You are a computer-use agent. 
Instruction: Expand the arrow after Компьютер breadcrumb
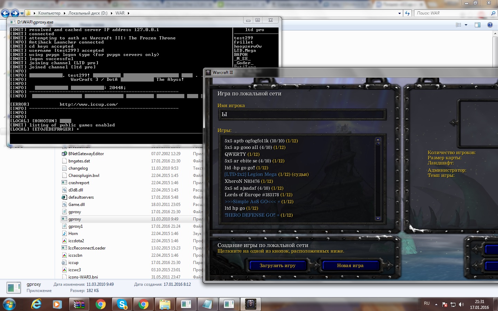[64, 13]
